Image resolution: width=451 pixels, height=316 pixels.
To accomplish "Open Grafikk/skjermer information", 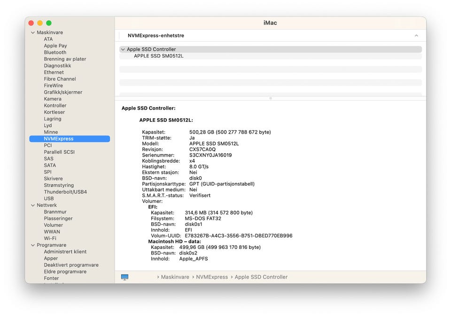I will (x=63, y=92).
